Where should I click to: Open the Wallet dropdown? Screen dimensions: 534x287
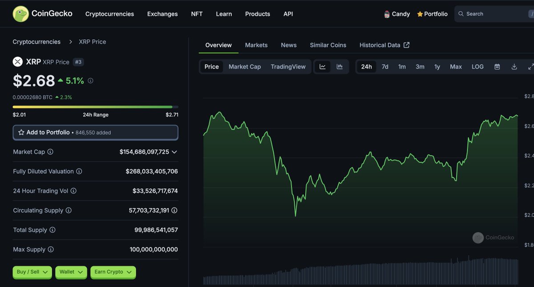(71, 272)
